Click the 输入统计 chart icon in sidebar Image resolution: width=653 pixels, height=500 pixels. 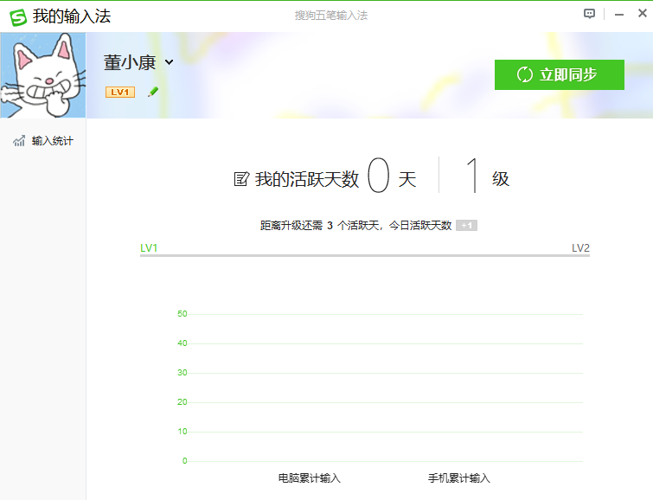(x=19, y=141)
